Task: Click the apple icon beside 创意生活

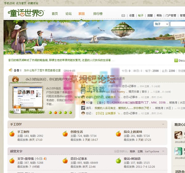Action: tap(65, 134)
